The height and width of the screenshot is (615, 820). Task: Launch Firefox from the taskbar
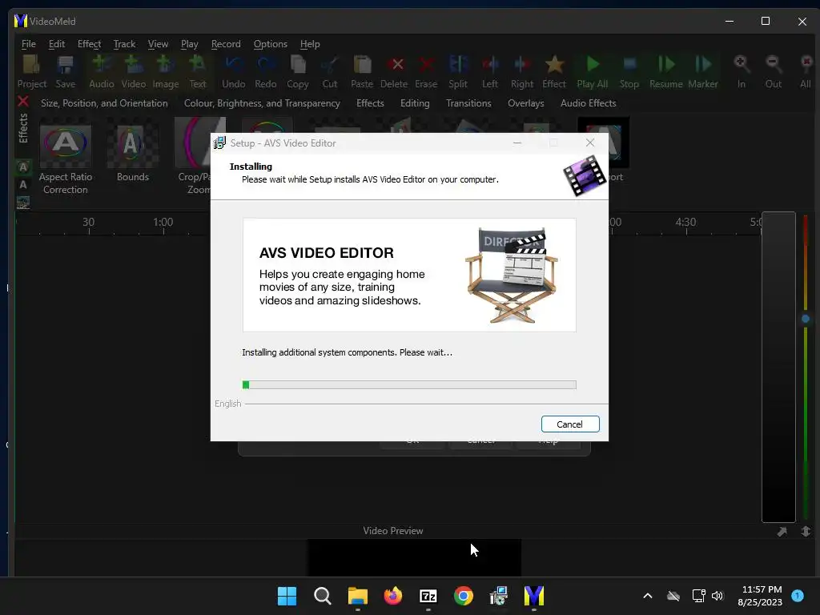pyautogui.click(x=392, y=596)
